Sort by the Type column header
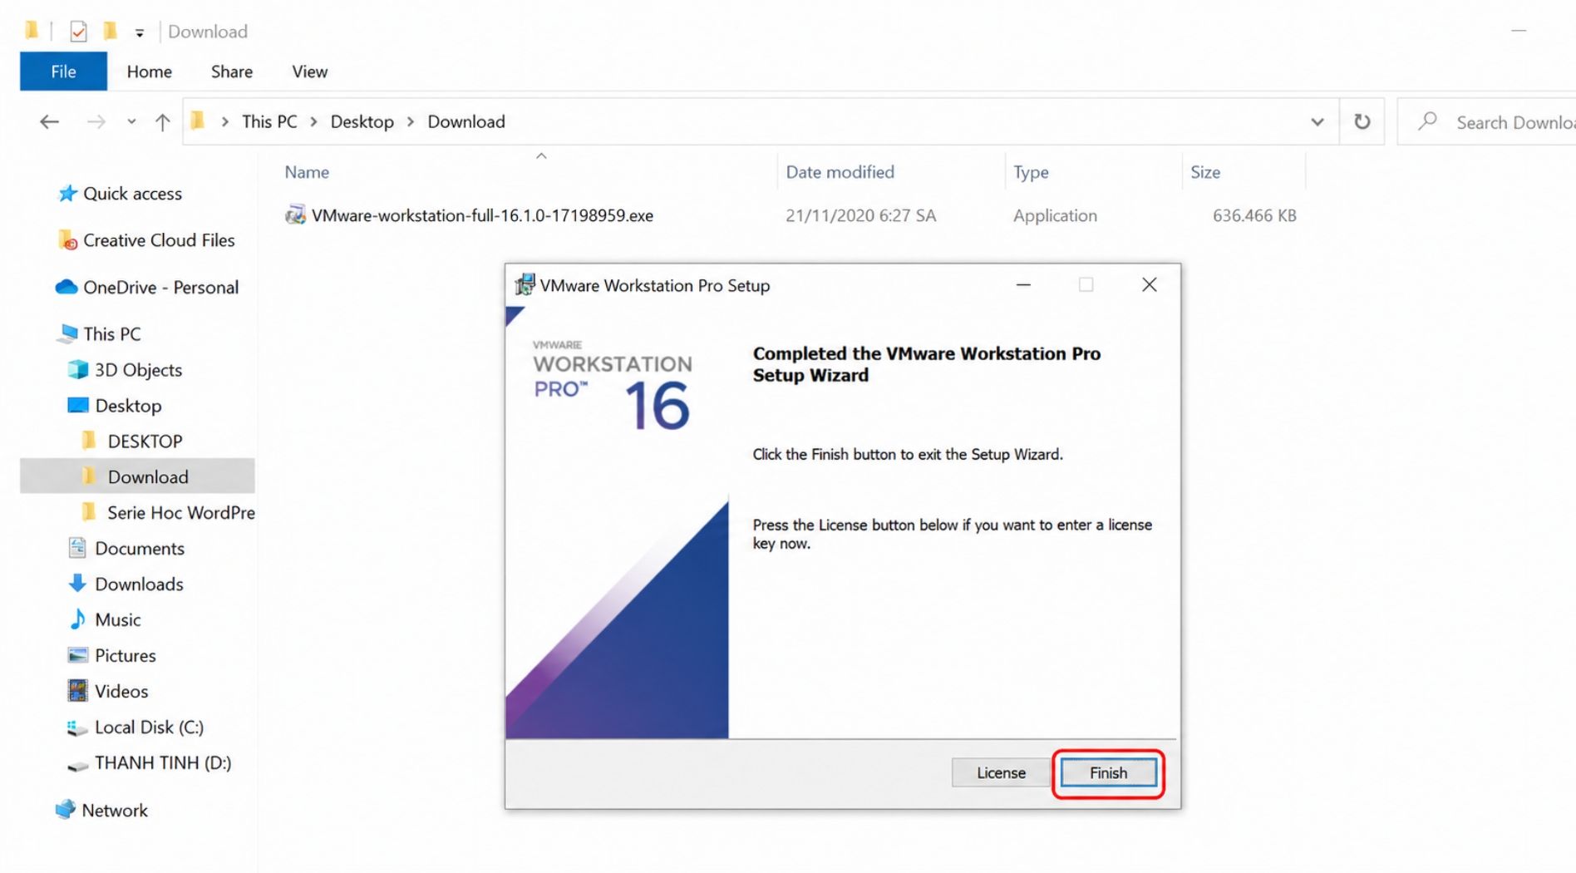This screenshot has height=873, width=1576. coord(1031,172)
